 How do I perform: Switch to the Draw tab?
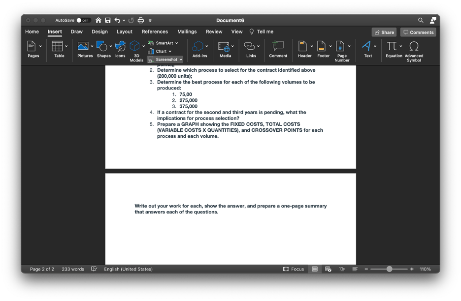(77, 31)
